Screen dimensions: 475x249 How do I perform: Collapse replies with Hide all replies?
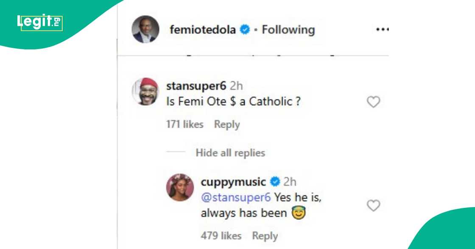tap(230, 153)
